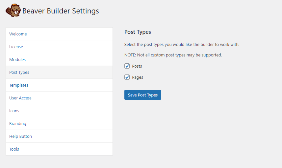Go to the Help Button tab
Screen dimensions: 282x168
[59, 136]
